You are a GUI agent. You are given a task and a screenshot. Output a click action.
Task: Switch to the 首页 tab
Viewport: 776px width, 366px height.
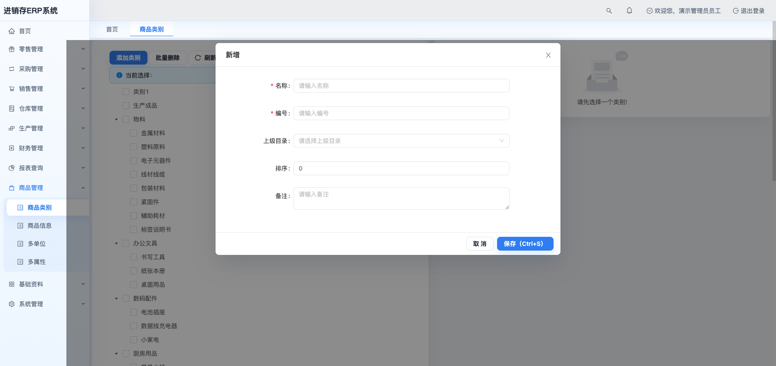click(112, 29)
